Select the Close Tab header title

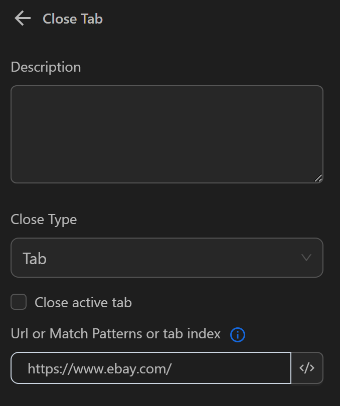[x=72, y=19]
